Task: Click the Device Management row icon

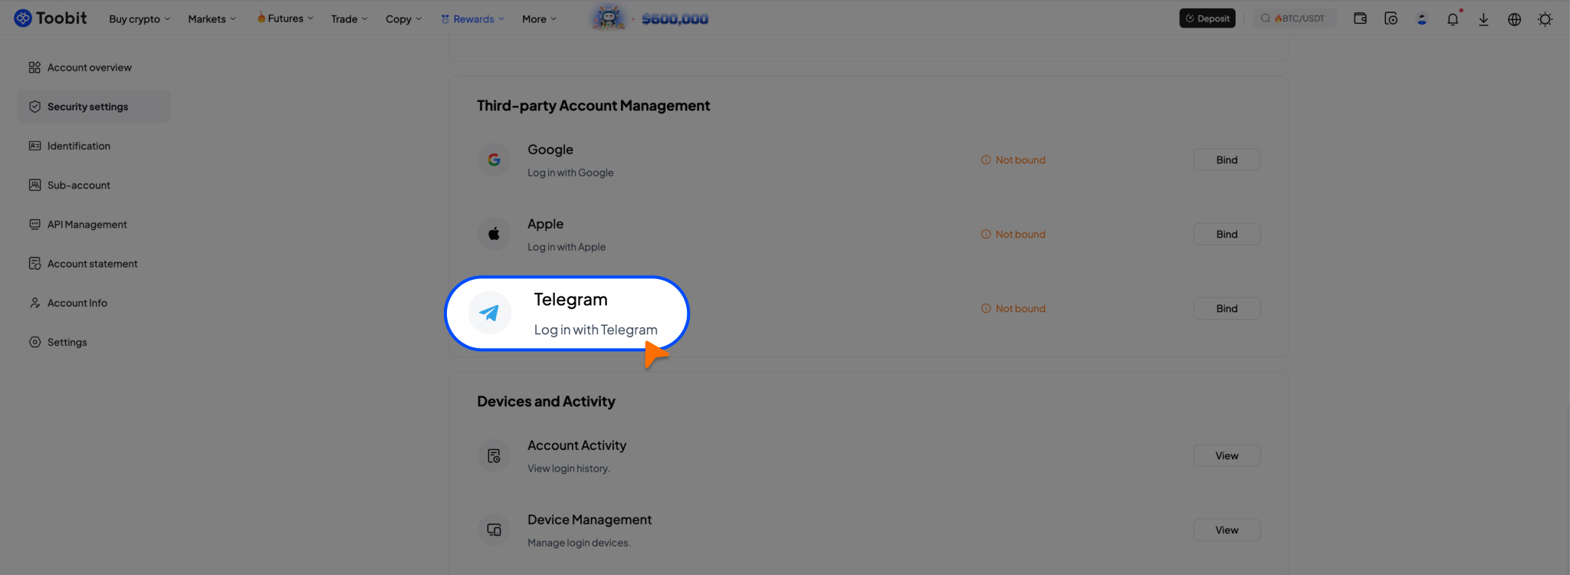Action: click(x=494, y=530)
